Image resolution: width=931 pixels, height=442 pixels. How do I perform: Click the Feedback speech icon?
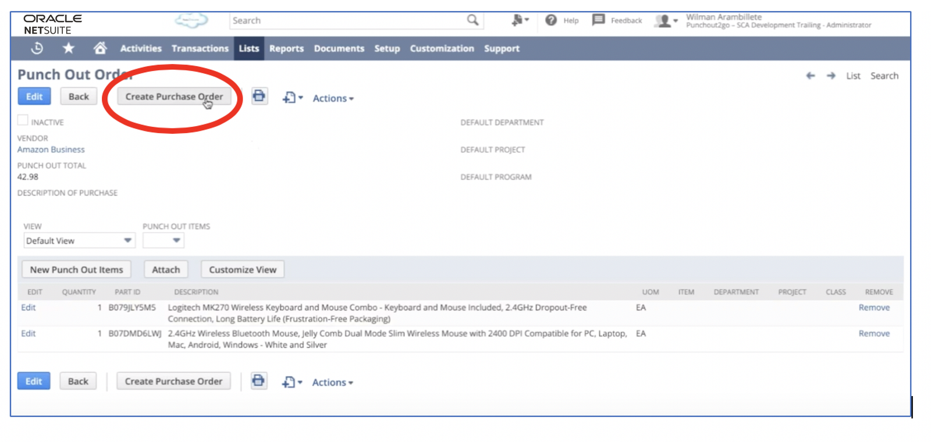tap(598, 20)
